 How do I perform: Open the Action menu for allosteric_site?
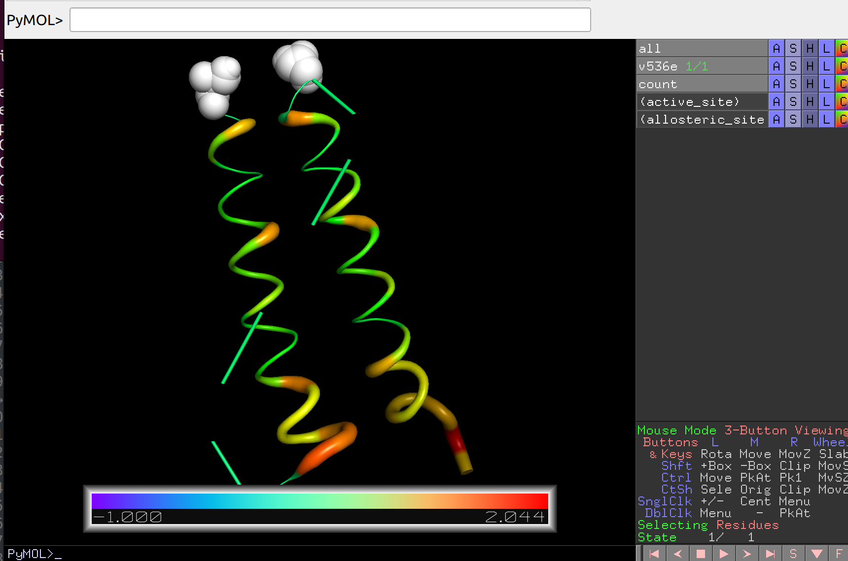[x=777, y=119]
